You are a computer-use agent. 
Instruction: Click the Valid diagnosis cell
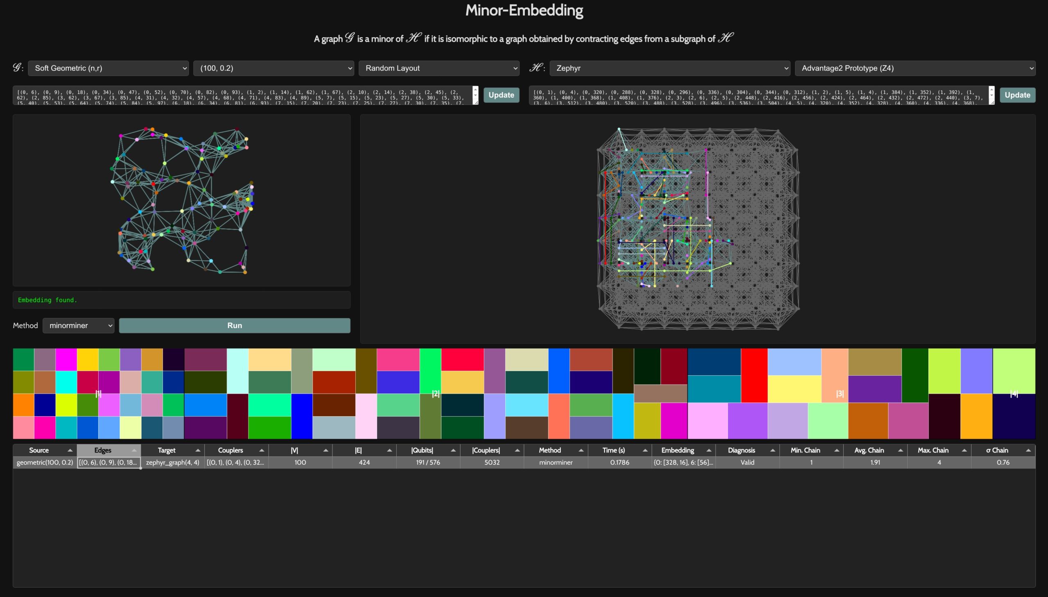point(748,462)
